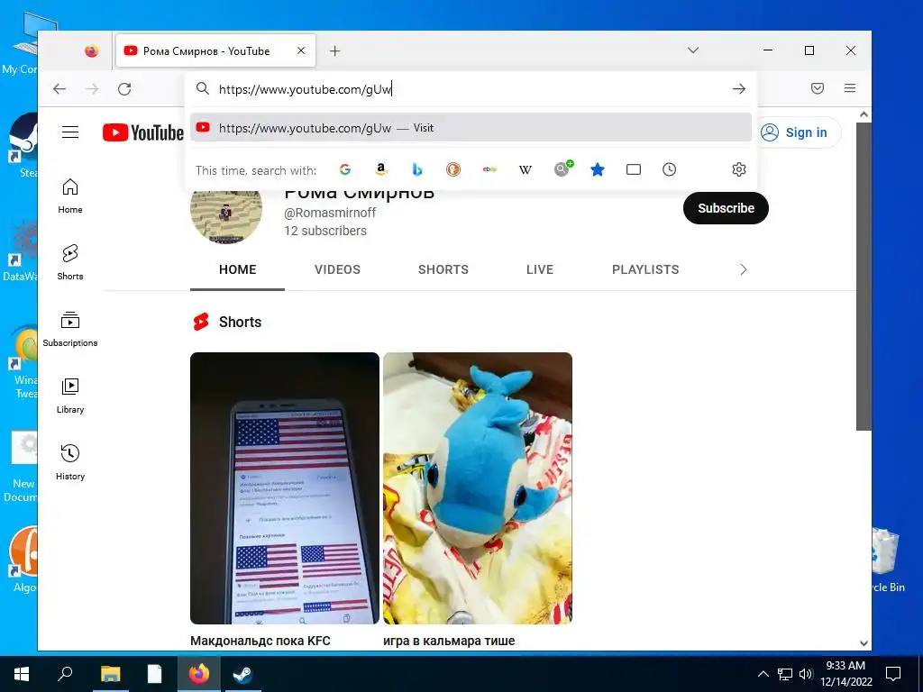The image size is (923, 692).
Task: Open the notification center
Action: point(893,674)
